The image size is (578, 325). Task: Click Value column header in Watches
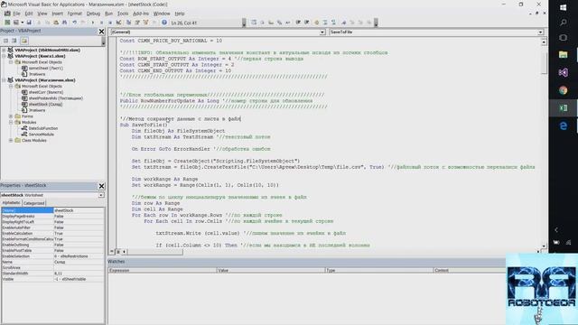(x=271, y=271)
